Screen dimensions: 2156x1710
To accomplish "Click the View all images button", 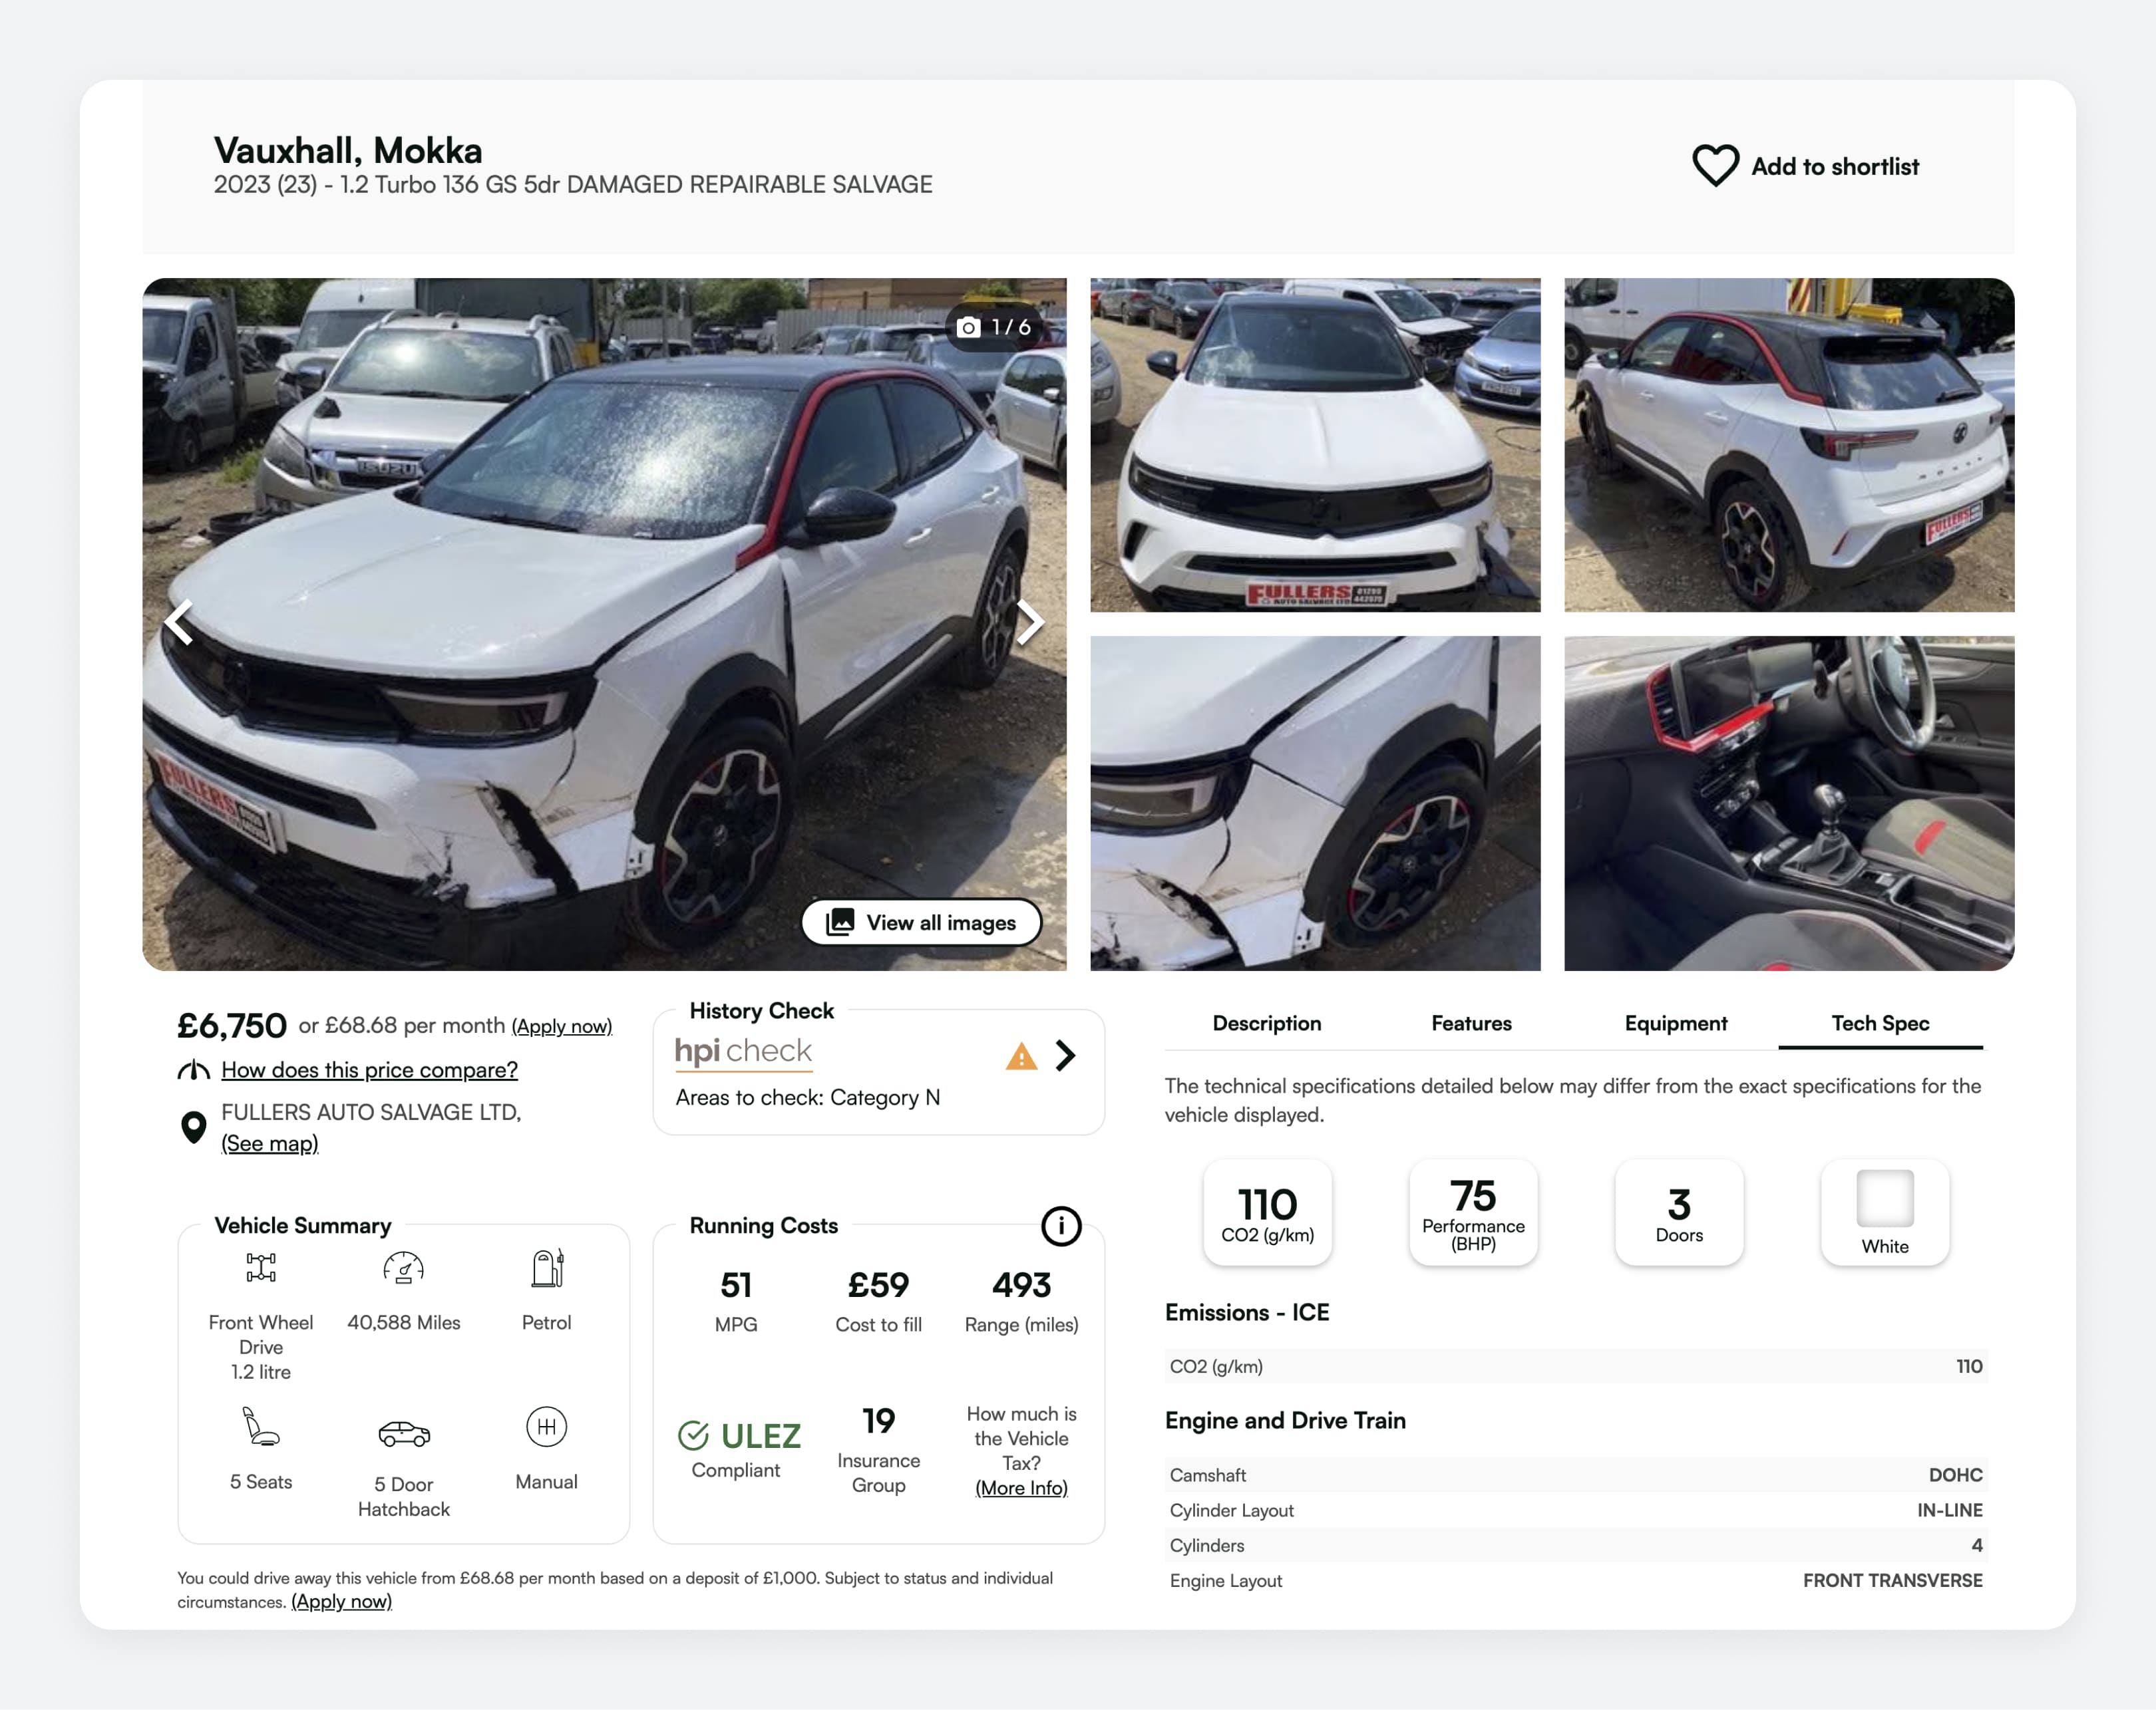I will pyautogui.click(x=921, y=923).
